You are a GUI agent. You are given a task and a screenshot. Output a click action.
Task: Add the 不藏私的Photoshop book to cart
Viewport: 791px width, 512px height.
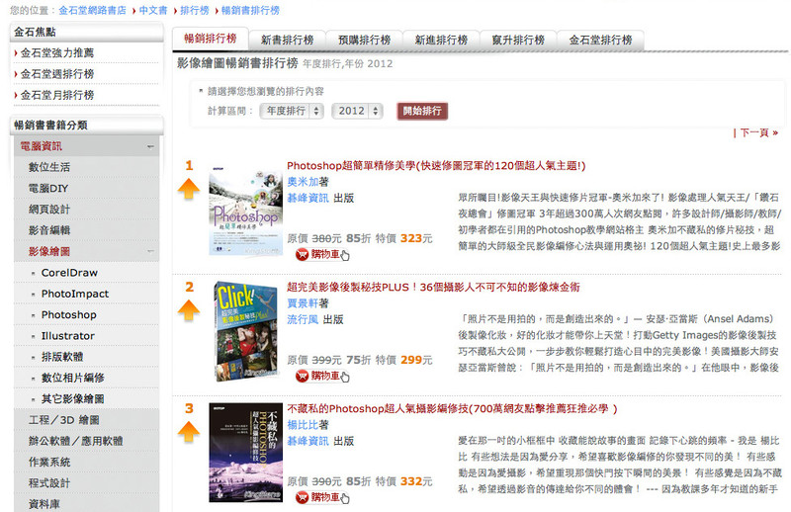322,497
